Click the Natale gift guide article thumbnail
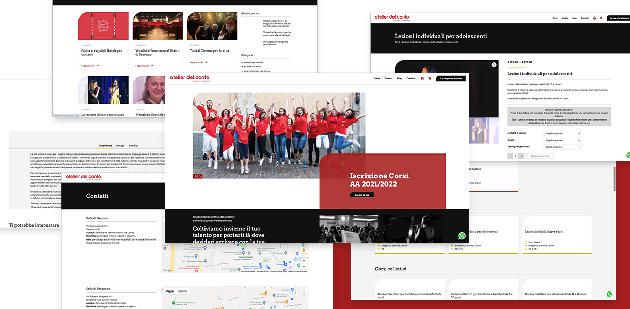630x309 pixels. [103, 26]
